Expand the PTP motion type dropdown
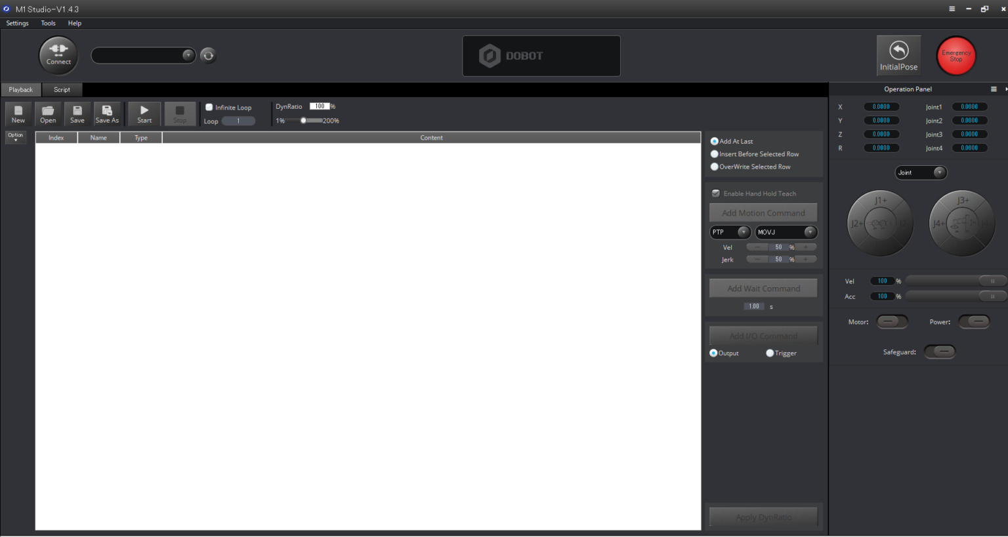The height and width of the screenshot is (537, 1008). coord(743,232)
